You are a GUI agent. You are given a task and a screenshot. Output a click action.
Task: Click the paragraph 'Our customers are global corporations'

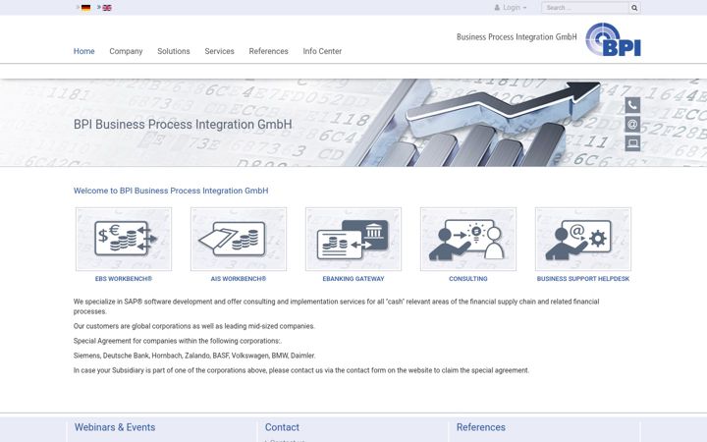(x=194, y=326)
